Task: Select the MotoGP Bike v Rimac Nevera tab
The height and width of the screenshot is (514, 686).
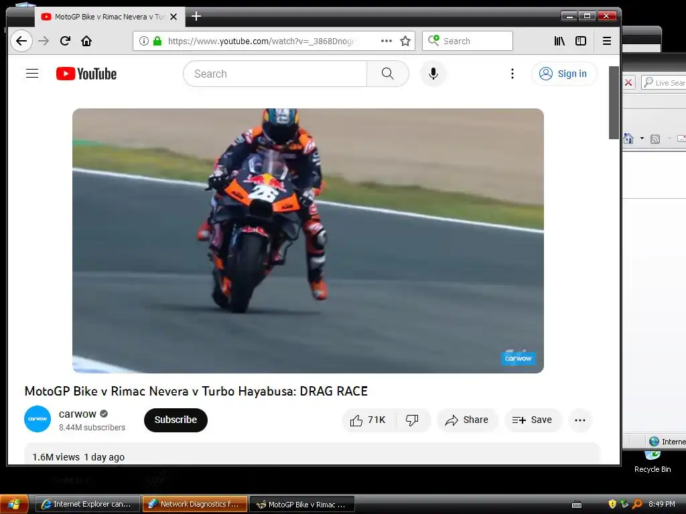Action: pyautogui.click(x=109, y=17)
